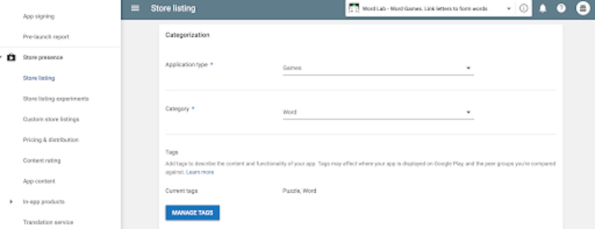The width and height of the screenshot is (595, 229).
Task: Open Store listing experiments
Action: 56,99
